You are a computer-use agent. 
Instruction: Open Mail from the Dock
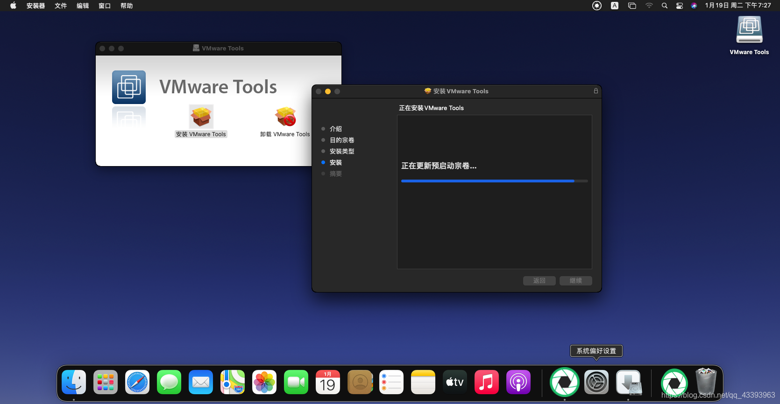pos(201,383)
